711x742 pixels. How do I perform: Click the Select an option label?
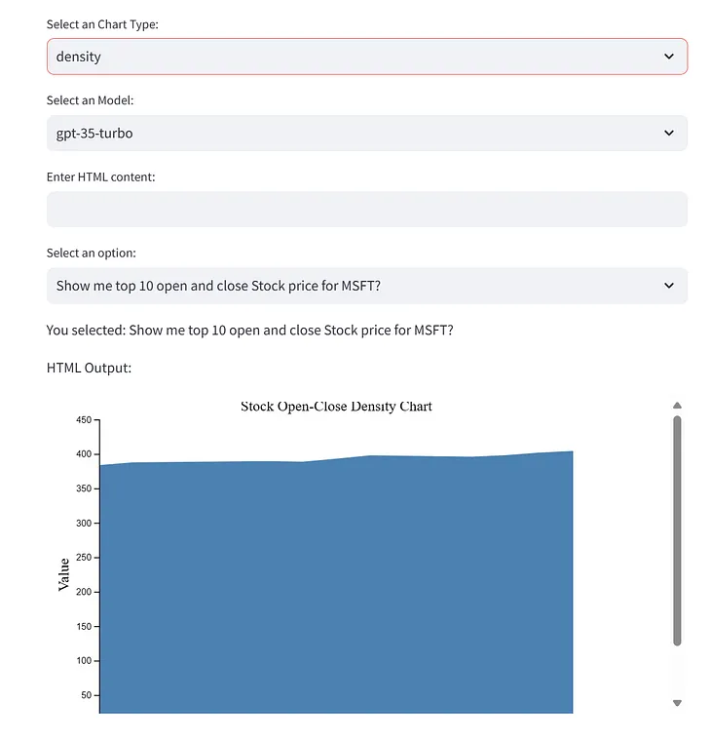tap(92, 254)
